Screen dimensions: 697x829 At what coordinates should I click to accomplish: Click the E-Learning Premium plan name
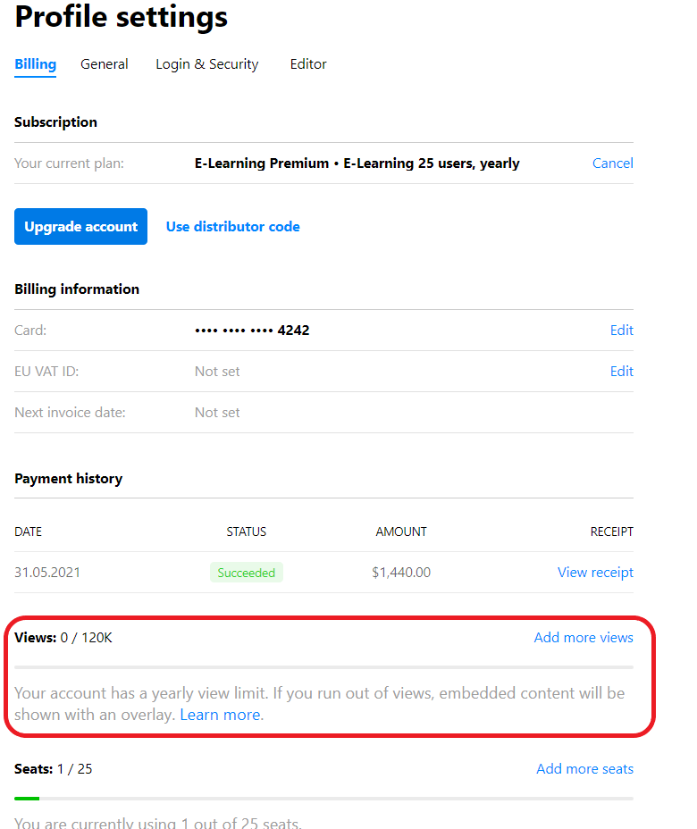262,163
